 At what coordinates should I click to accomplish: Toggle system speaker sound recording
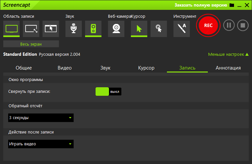93,29
